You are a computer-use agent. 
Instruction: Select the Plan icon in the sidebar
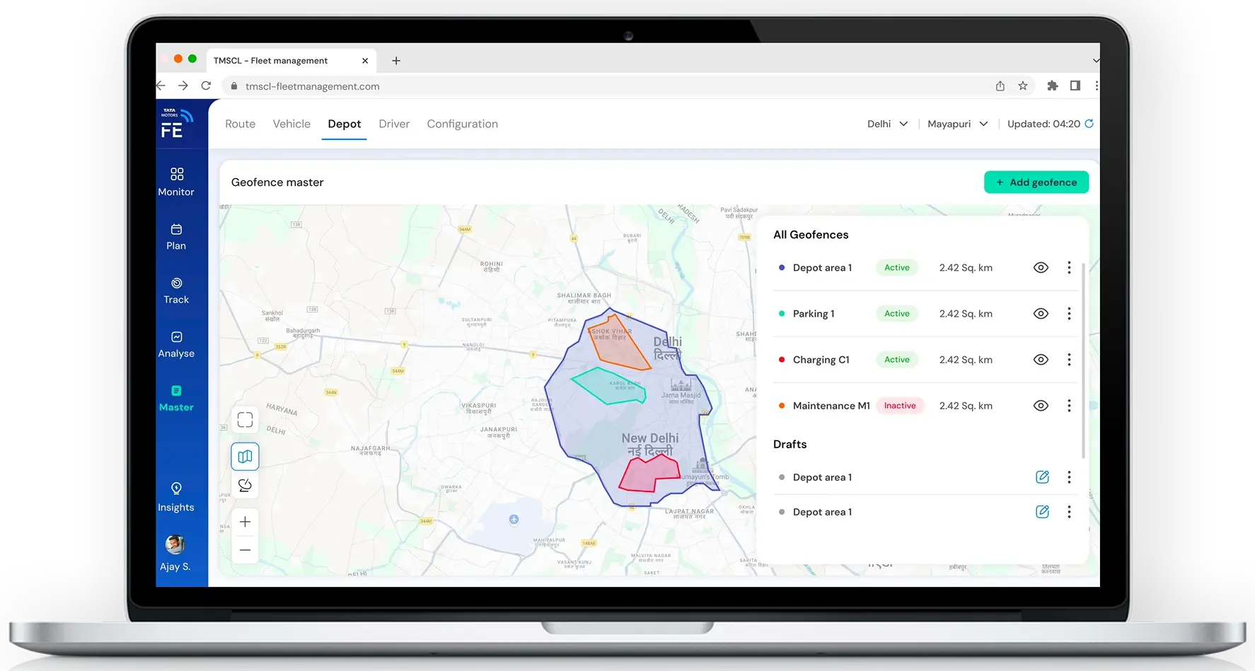click(175, 235)
